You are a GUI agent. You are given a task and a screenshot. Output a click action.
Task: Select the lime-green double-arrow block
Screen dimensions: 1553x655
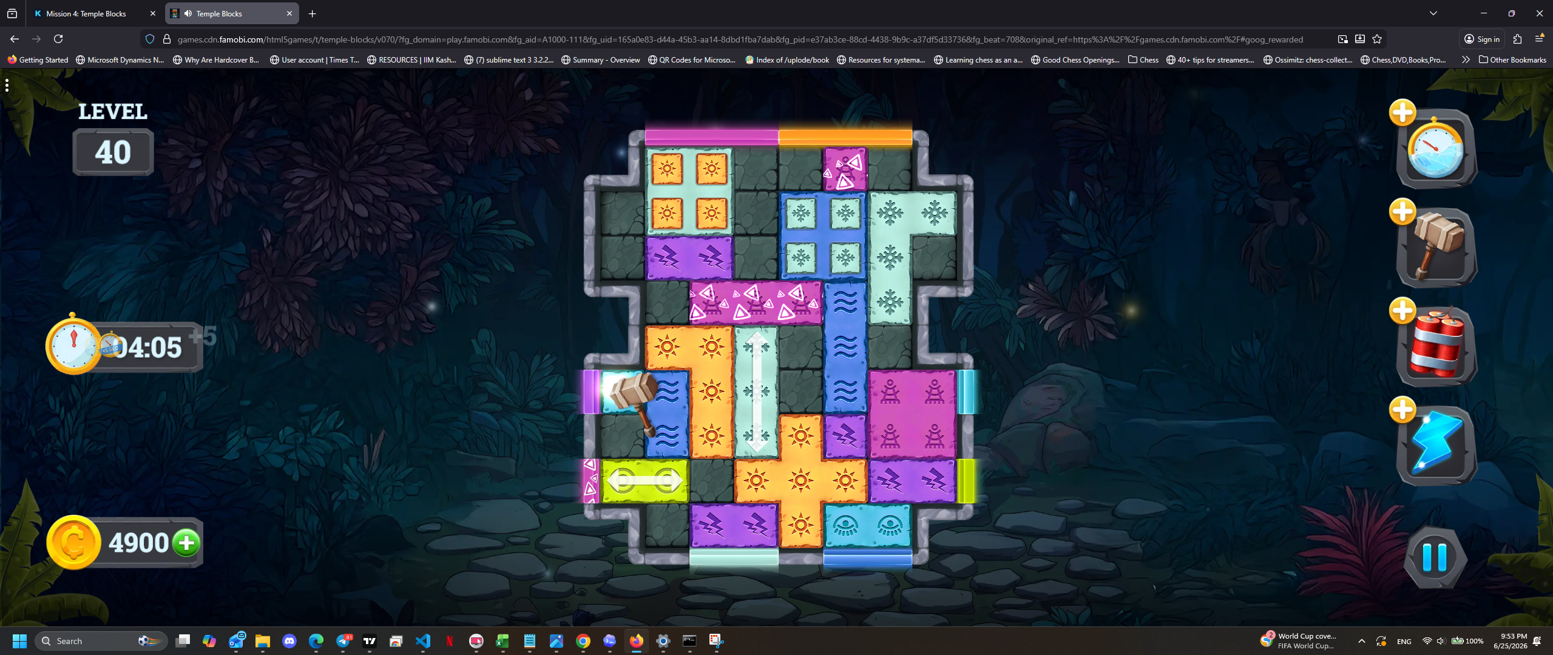click(645, 481)
